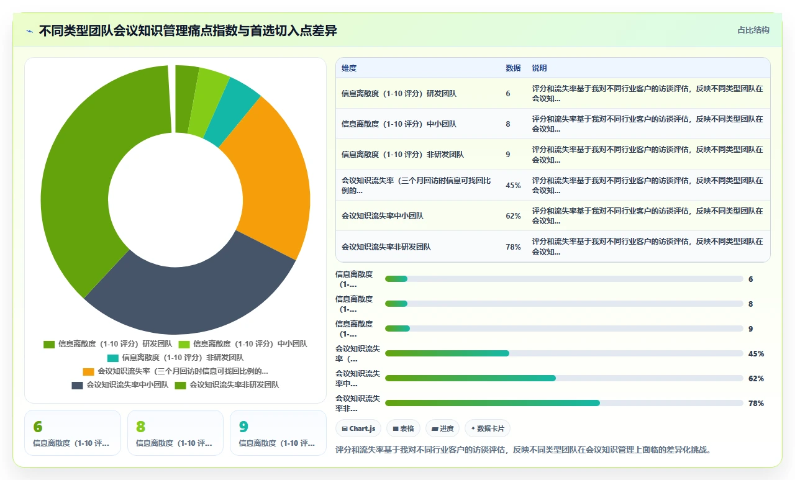Click the Chart.js tag button

click(358, 428)
